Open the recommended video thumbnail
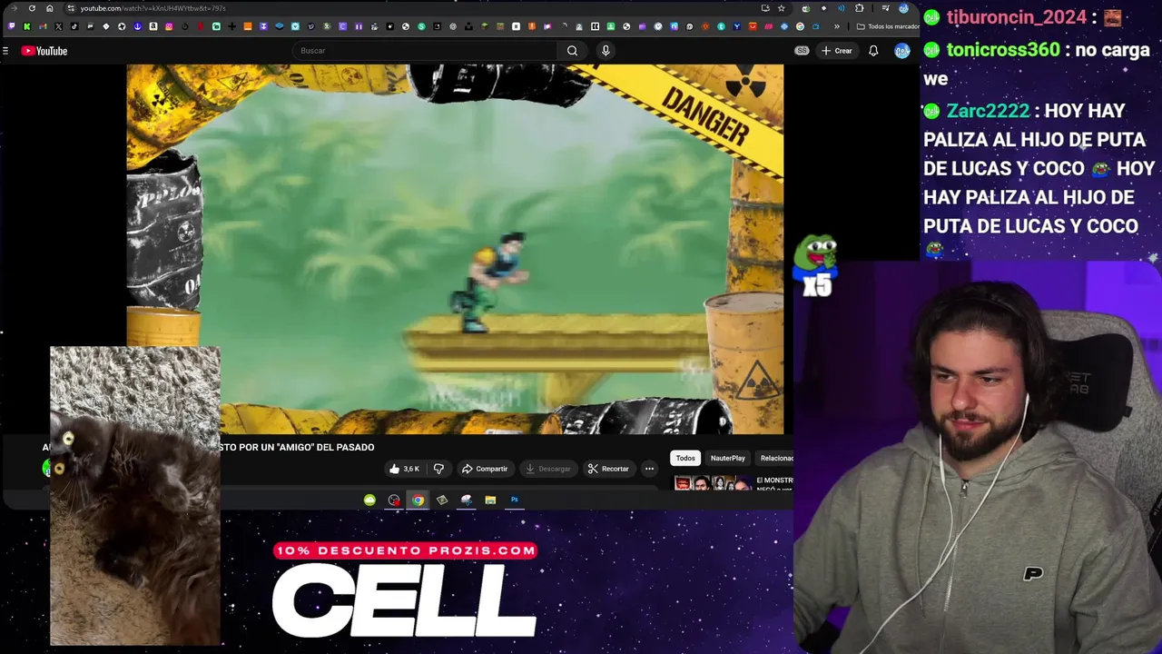 point(713,483)
